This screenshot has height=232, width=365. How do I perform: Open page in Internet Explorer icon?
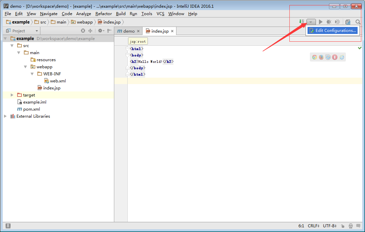(x=342, y=57)
